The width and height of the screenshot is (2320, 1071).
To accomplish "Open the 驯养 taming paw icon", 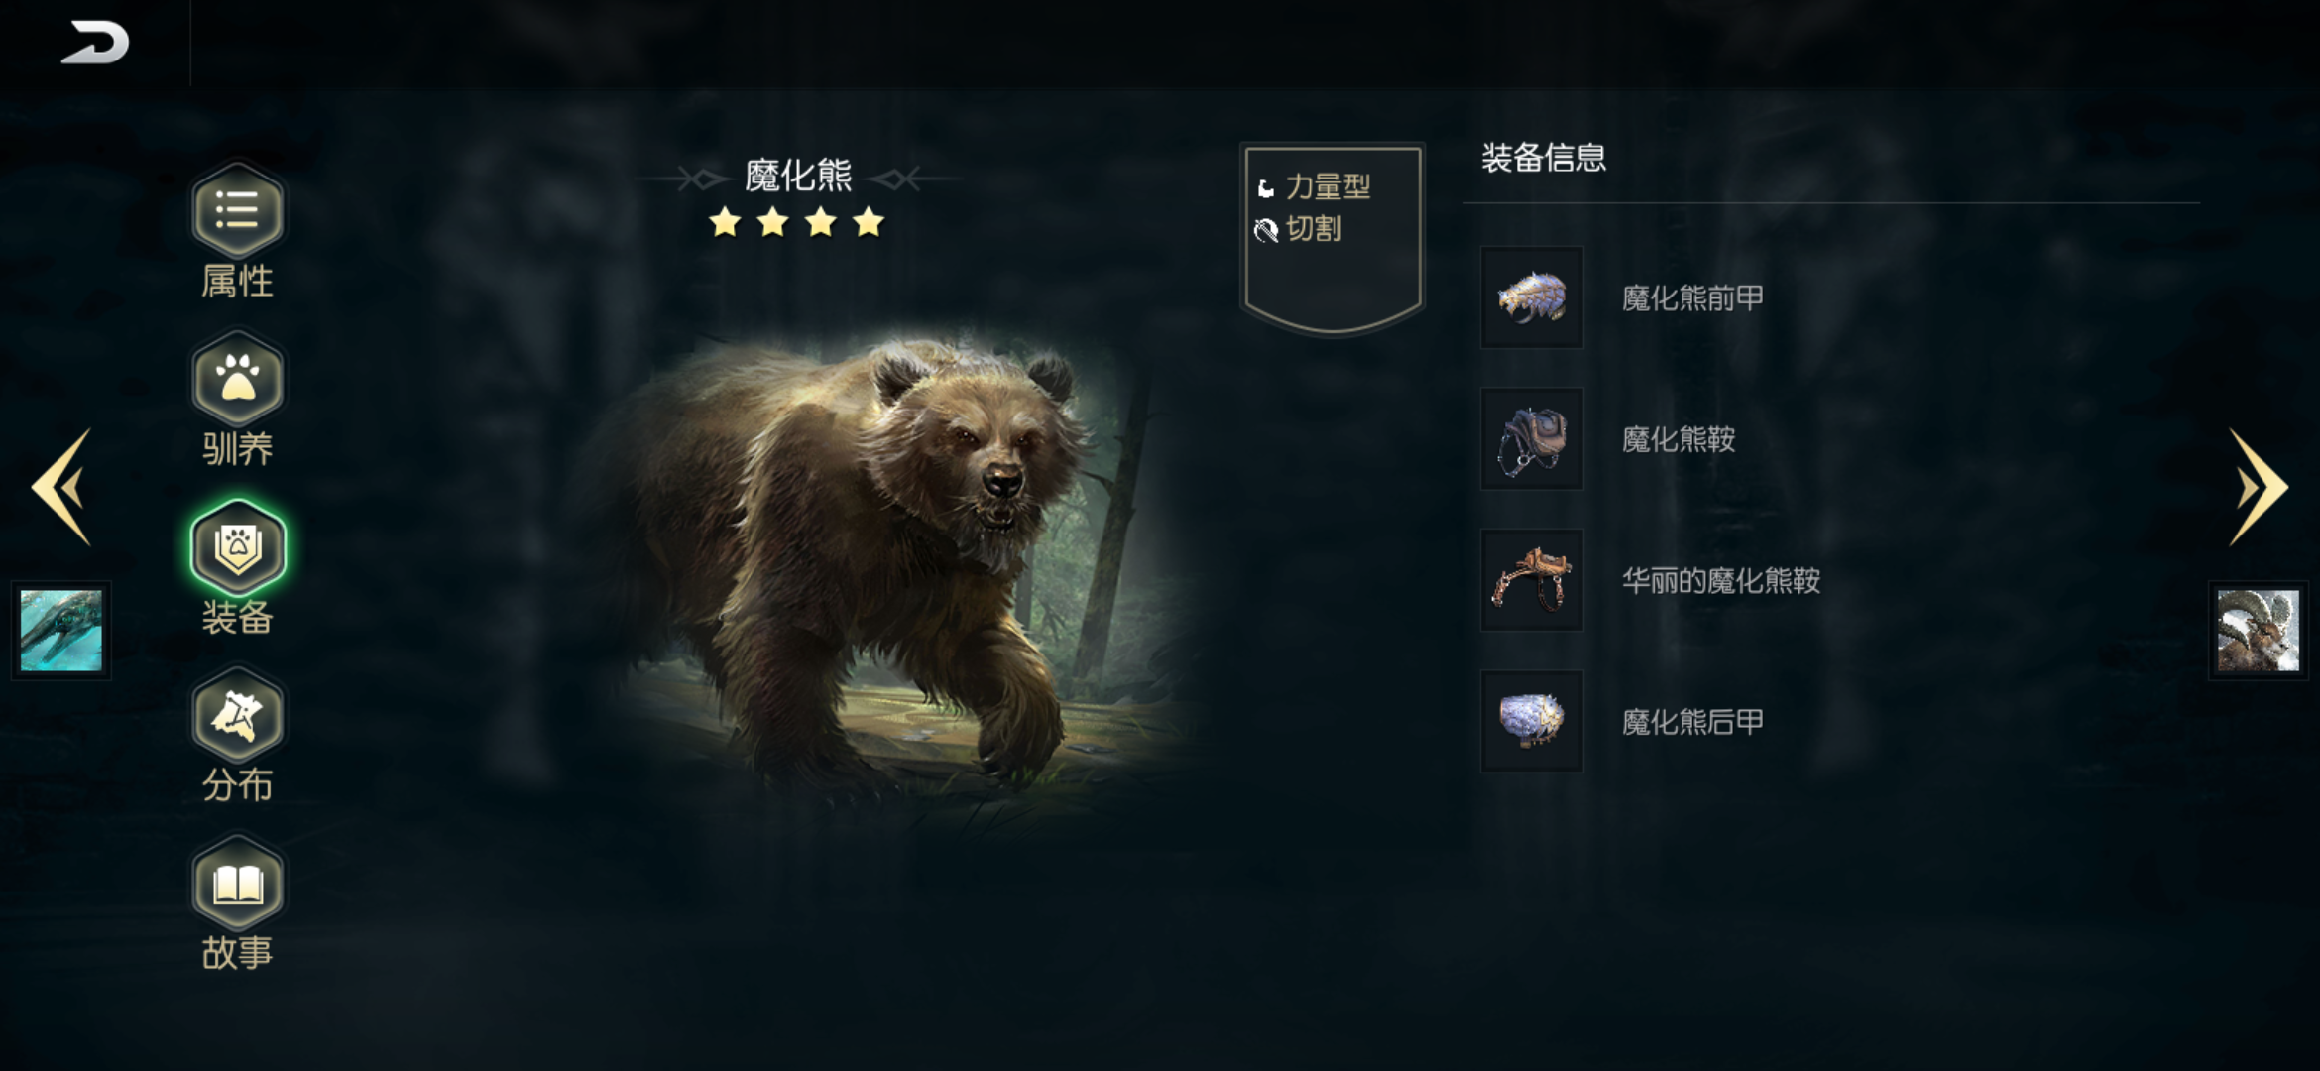I will tap(237, 379).
